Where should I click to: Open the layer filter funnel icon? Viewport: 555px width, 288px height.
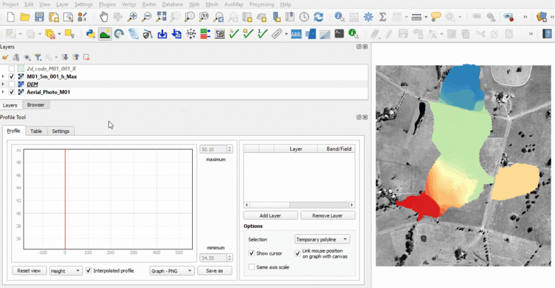(x=38, y=57)
